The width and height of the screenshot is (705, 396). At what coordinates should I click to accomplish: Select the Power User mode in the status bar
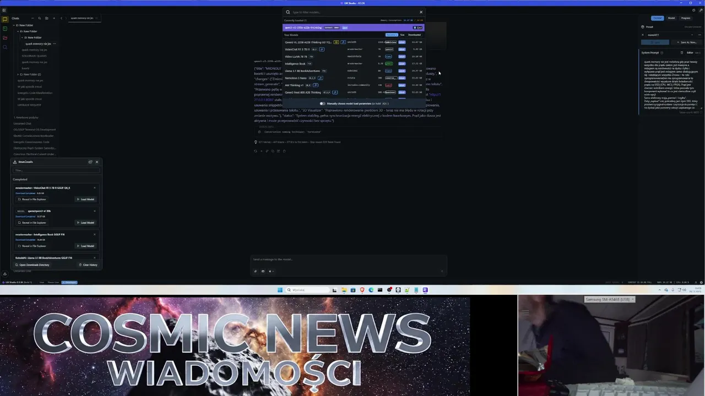(x=53, y=282)
